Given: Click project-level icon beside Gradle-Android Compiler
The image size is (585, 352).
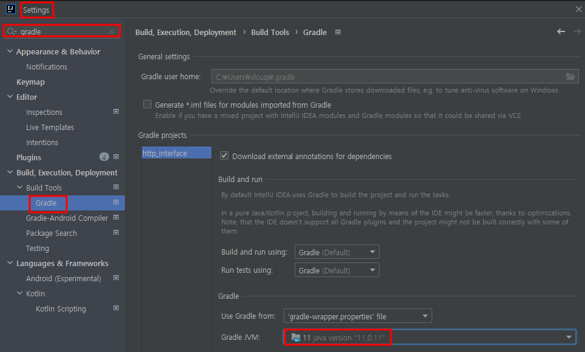Looking at the screenshot, I should (x=116, y=217).
